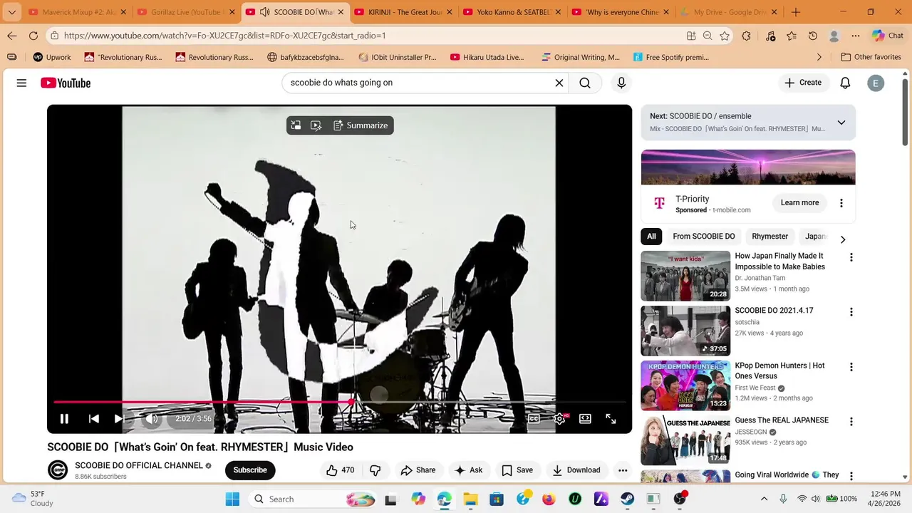Open Copilot Chat in browser

pos(887,36)
